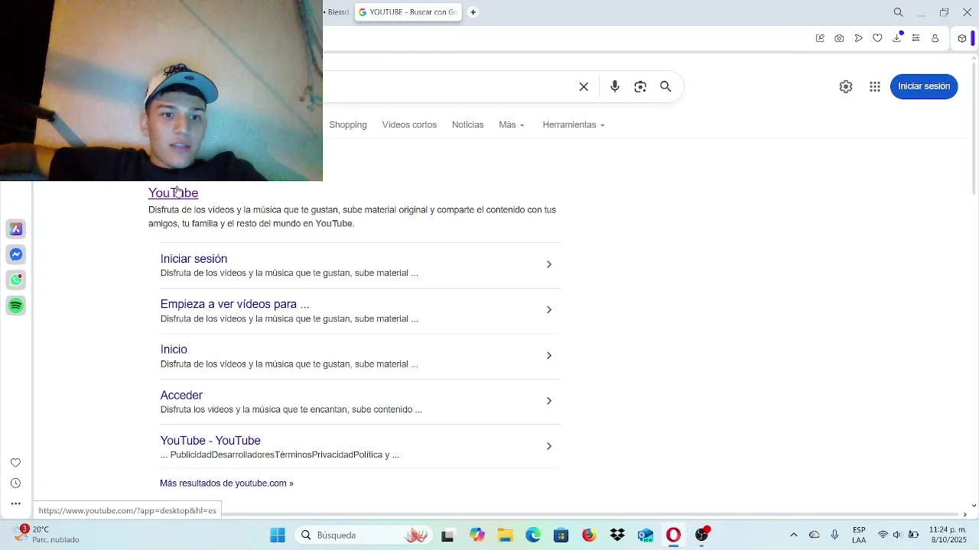The width and height of the screenshot is (979, 550).
Task: Open File Explorer from the taskbar
Action: point(505,535)
